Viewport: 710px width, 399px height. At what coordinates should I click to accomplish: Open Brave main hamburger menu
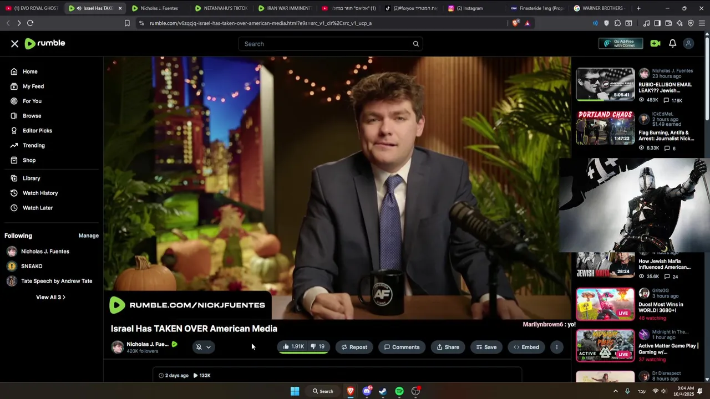702,23
